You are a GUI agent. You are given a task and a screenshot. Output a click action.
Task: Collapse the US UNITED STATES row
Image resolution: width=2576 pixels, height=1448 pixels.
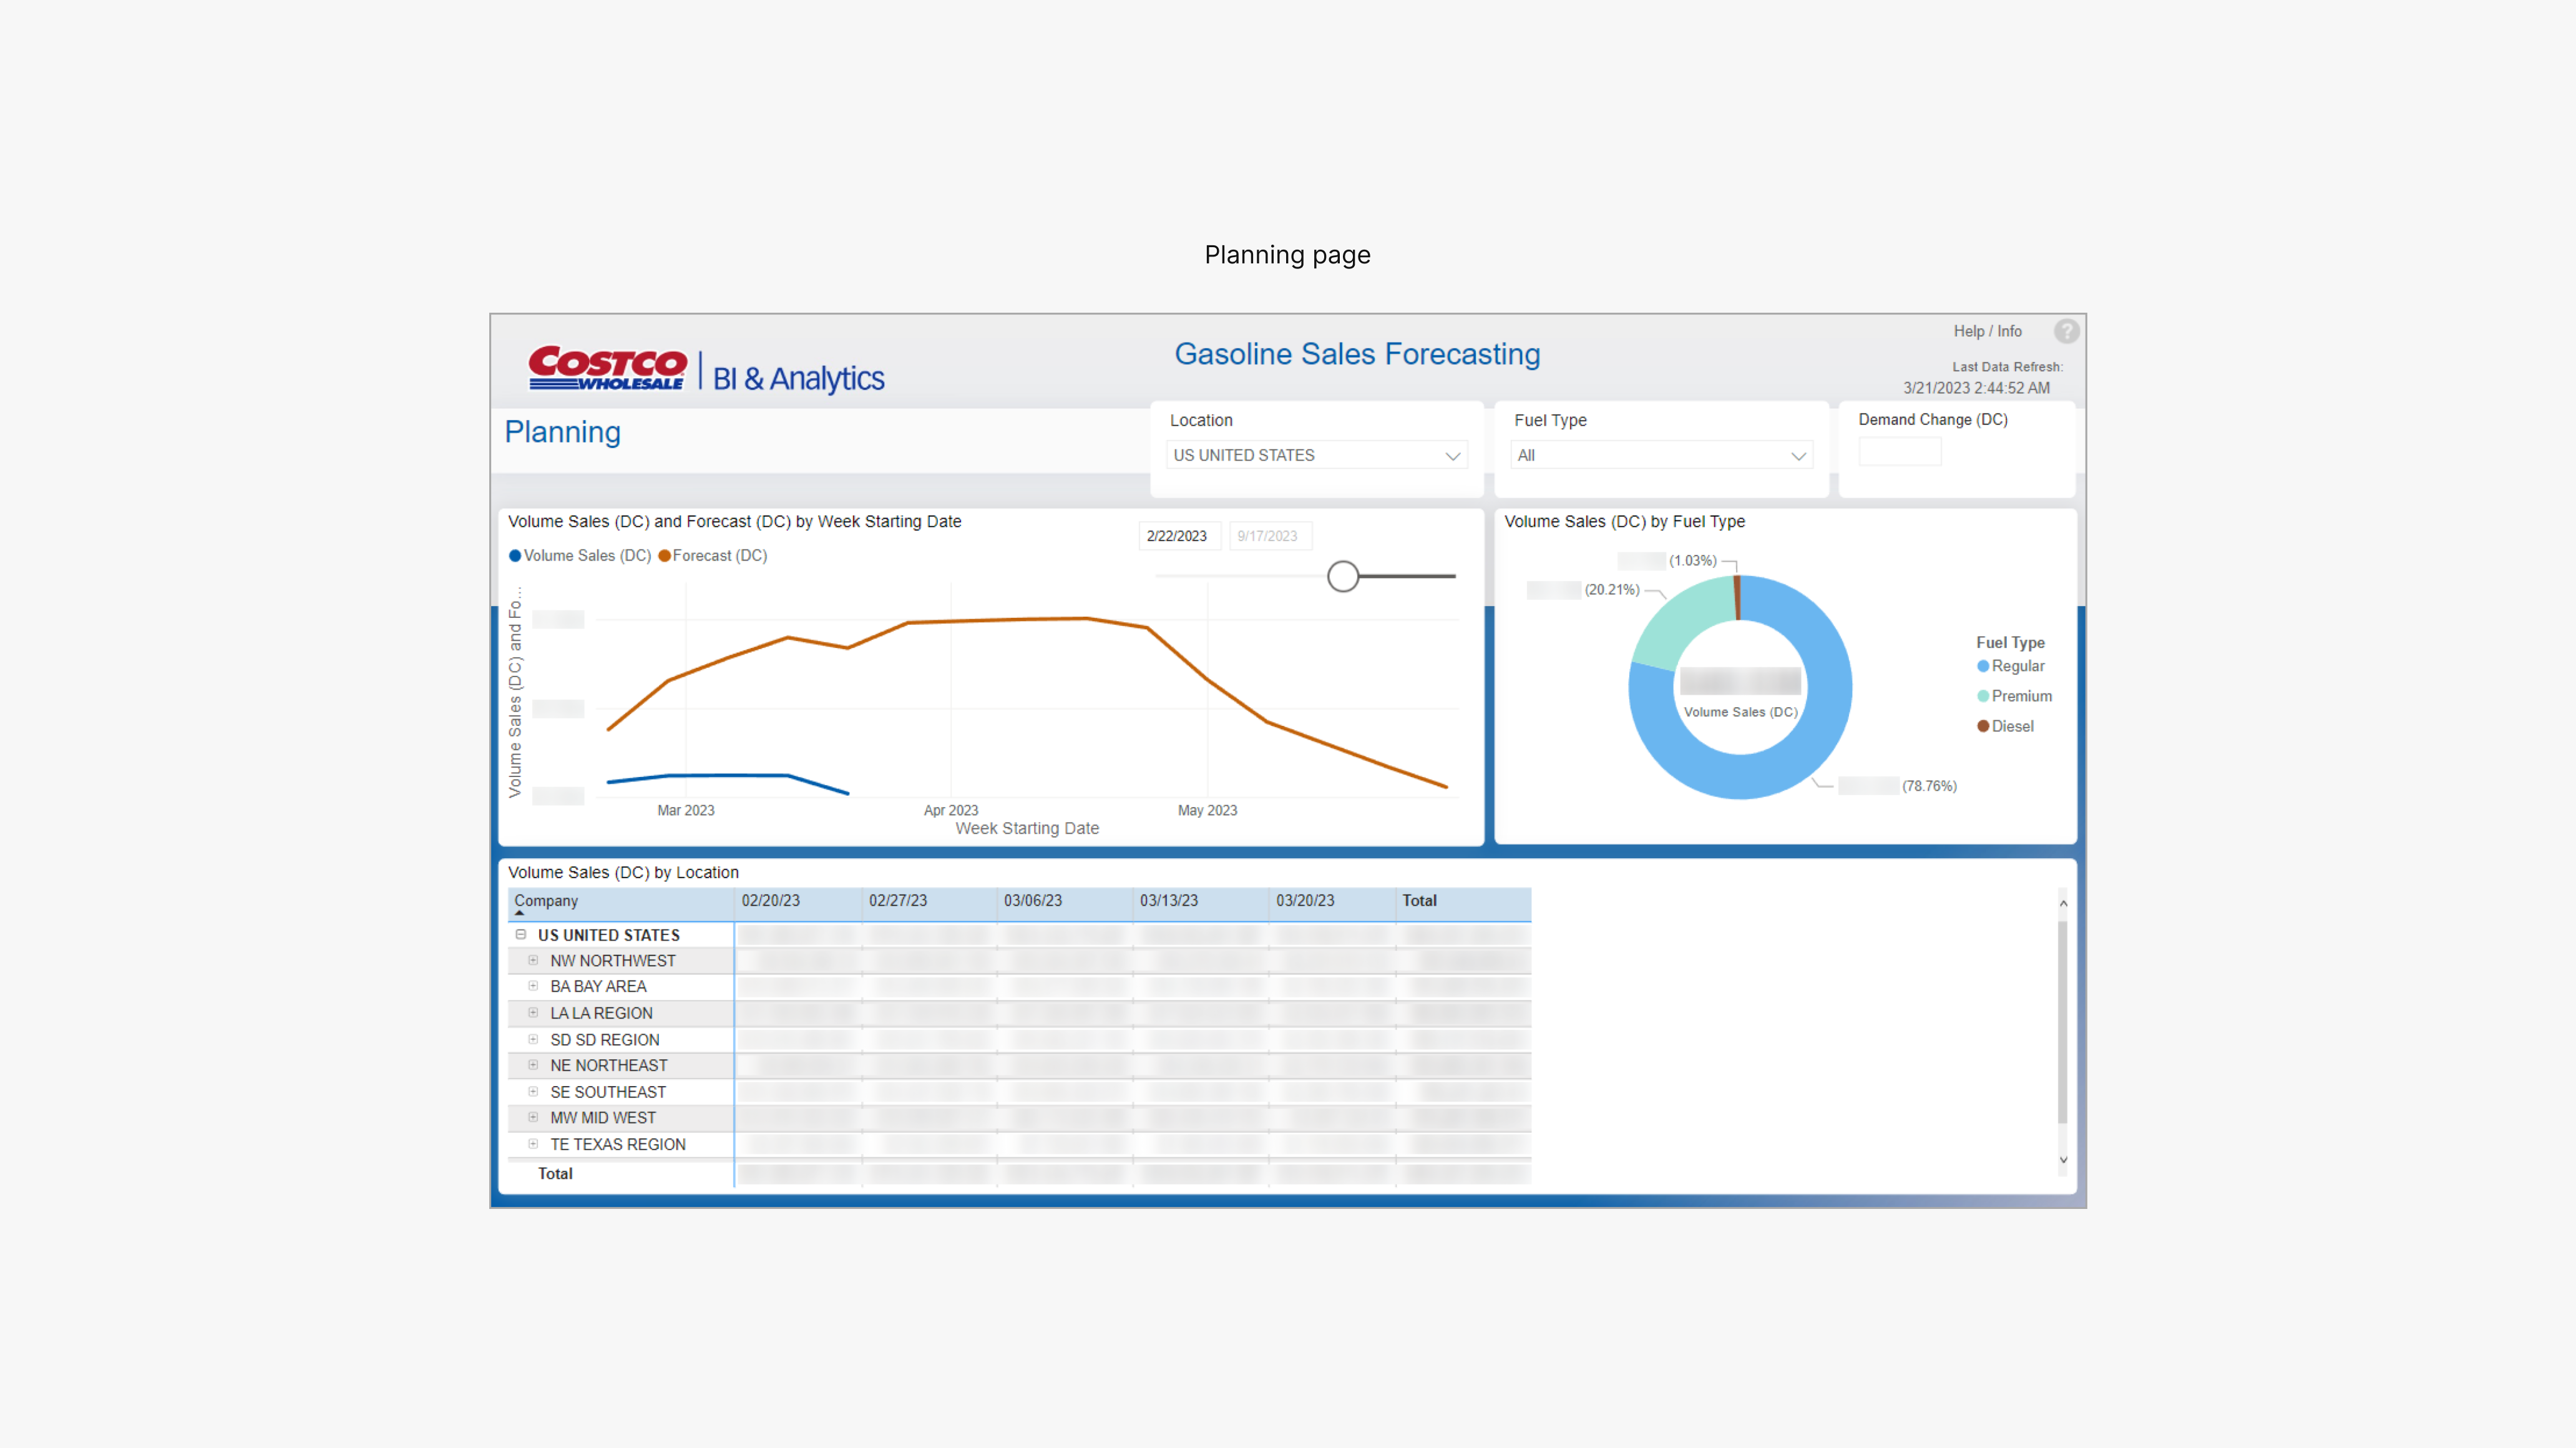[521, 934]
